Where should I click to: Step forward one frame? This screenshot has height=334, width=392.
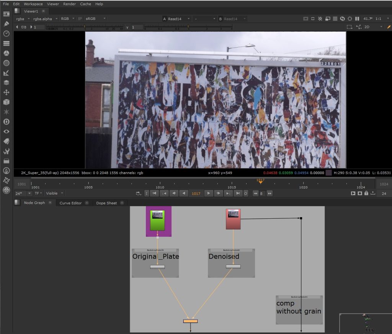coord(218,193)
